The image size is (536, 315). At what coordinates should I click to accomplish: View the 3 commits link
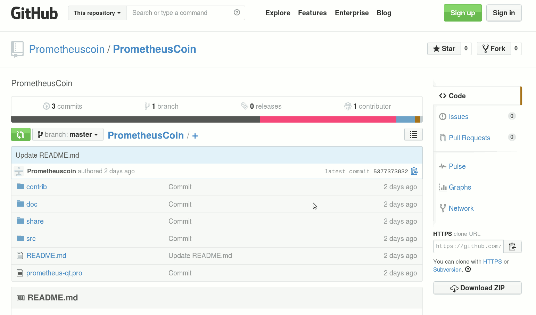(63, 106)
